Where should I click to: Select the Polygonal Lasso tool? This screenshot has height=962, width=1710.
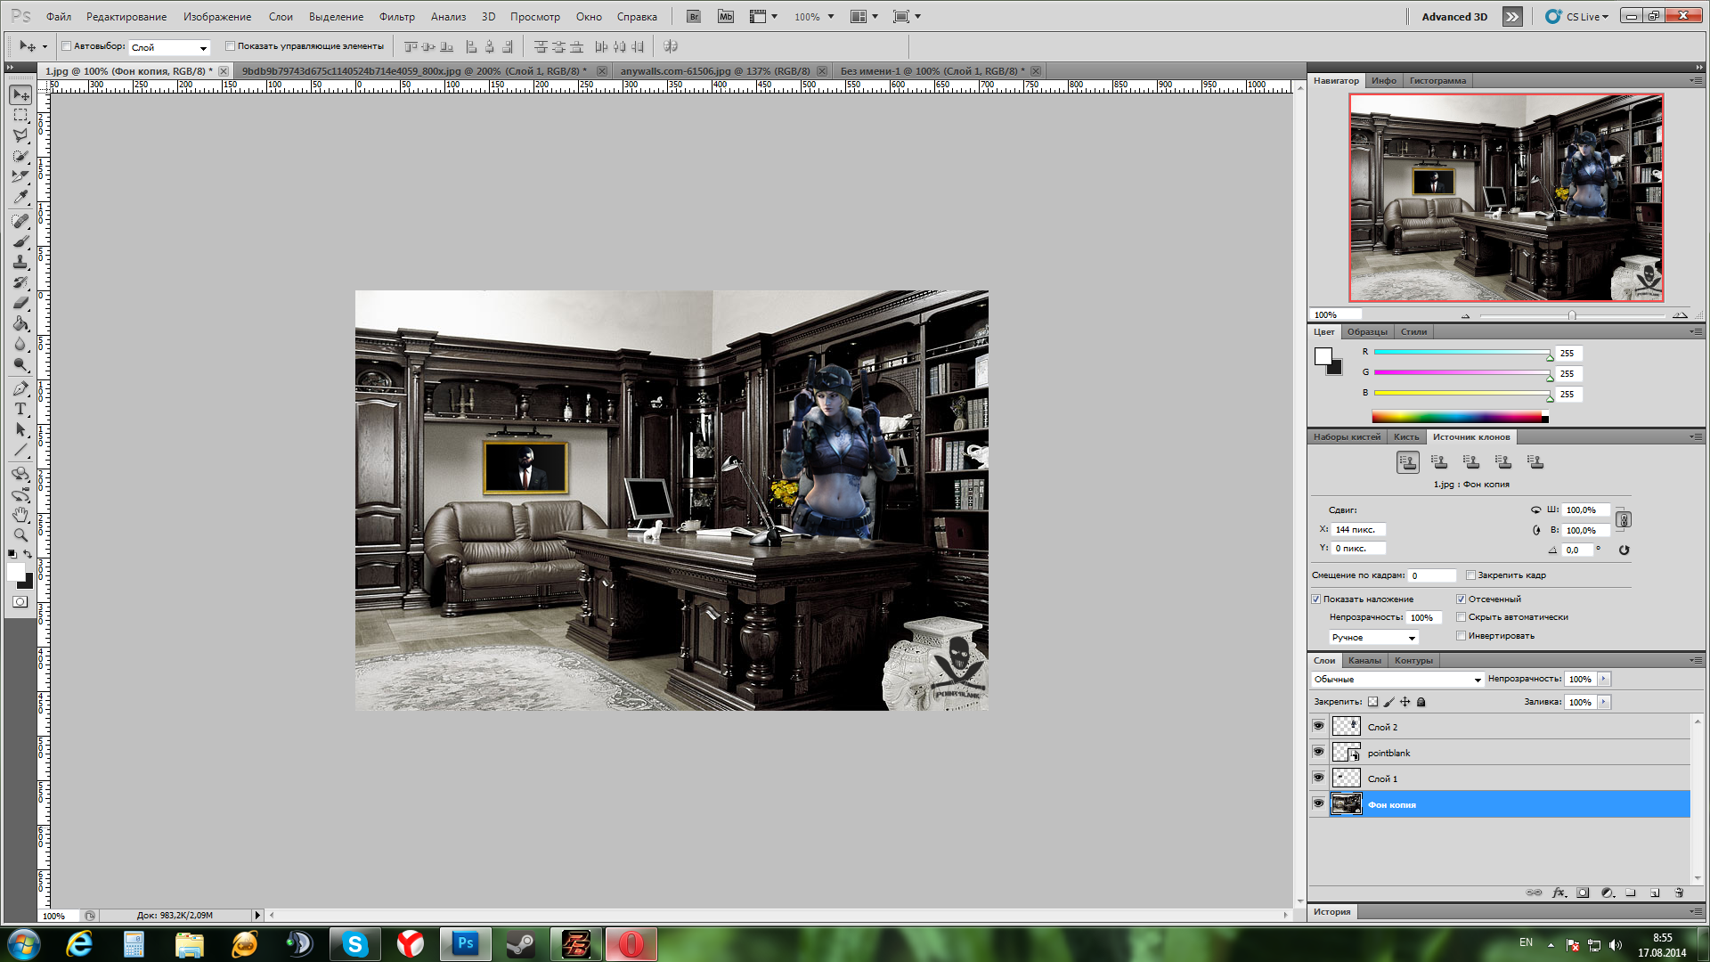[20, 135]
